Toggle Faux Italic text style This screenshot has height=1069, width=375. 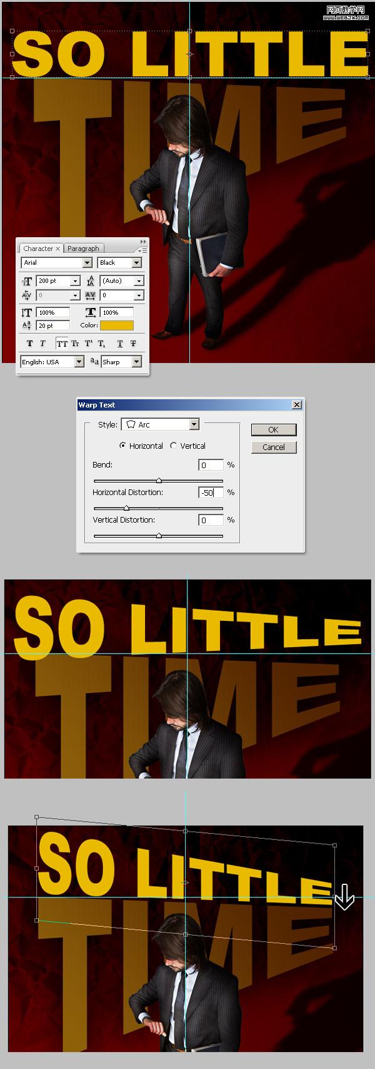[42, 344]
